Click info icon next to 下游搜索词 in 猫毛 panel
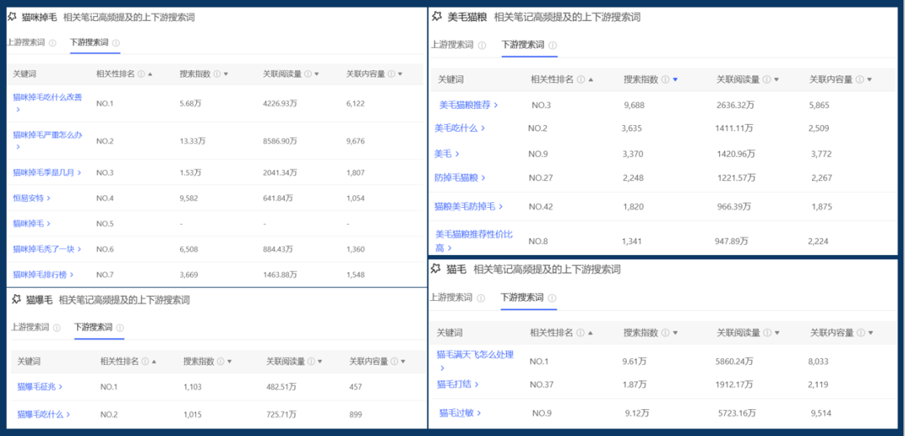905x436 pixels. coord(551,298)
